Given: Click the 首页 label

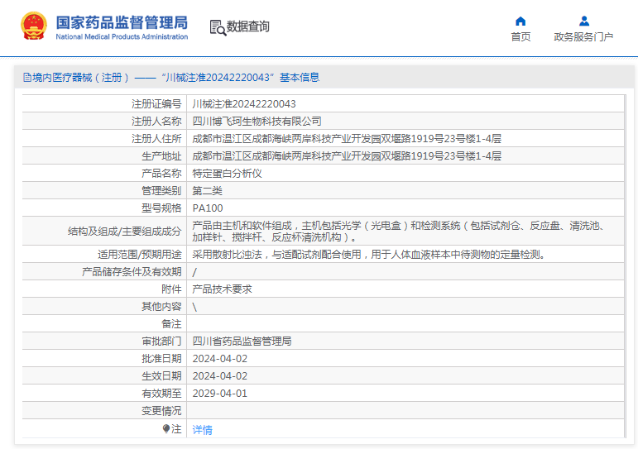Looking at the screenshot, I should tap(520, 37).
